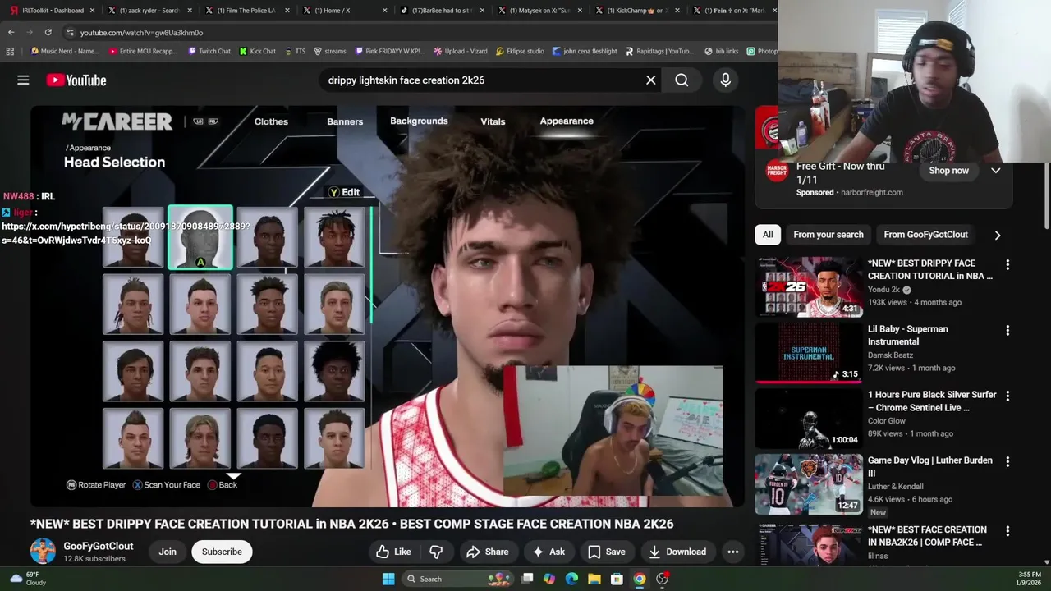Select the From GooFyGotClout chip

point(925,235)
